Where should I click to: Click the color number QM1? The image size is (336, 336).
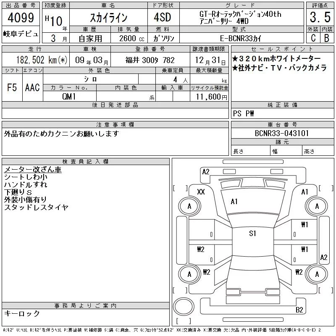[69, 97]
